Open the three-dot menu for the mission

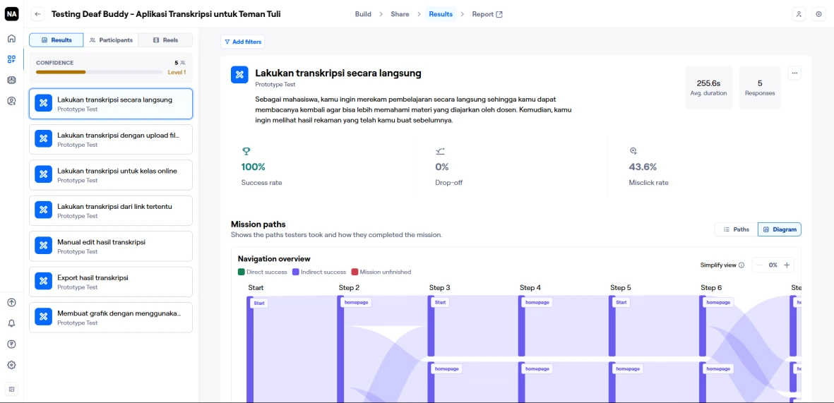coord(794,73)
